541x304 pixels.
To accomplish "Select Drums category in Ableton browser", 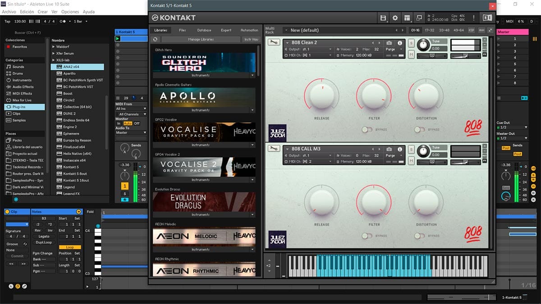I will coord(18,73).
